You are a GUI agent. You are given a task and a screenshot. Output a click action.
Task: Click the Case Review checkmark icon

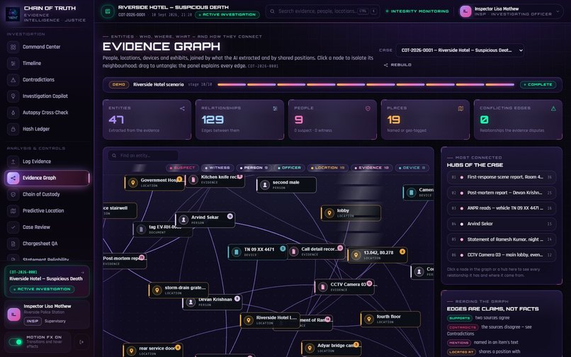click(x=13, y=227)
